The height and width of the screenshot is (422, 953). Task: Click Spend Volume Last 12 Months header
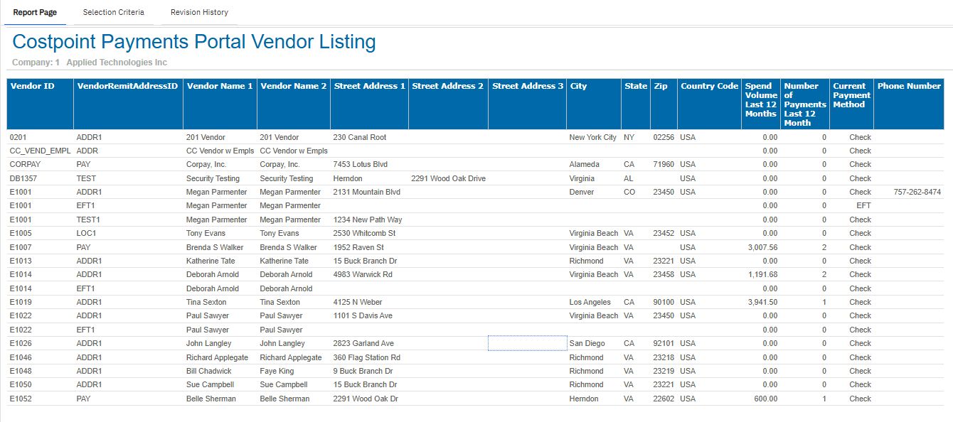pyautogui.click(x=760, y=100)
